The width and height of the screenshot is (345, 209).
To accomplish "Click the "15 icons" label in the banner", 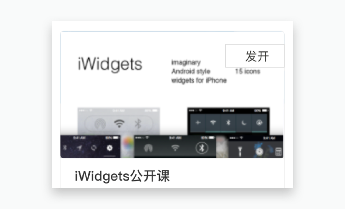I will click(248, 71).
